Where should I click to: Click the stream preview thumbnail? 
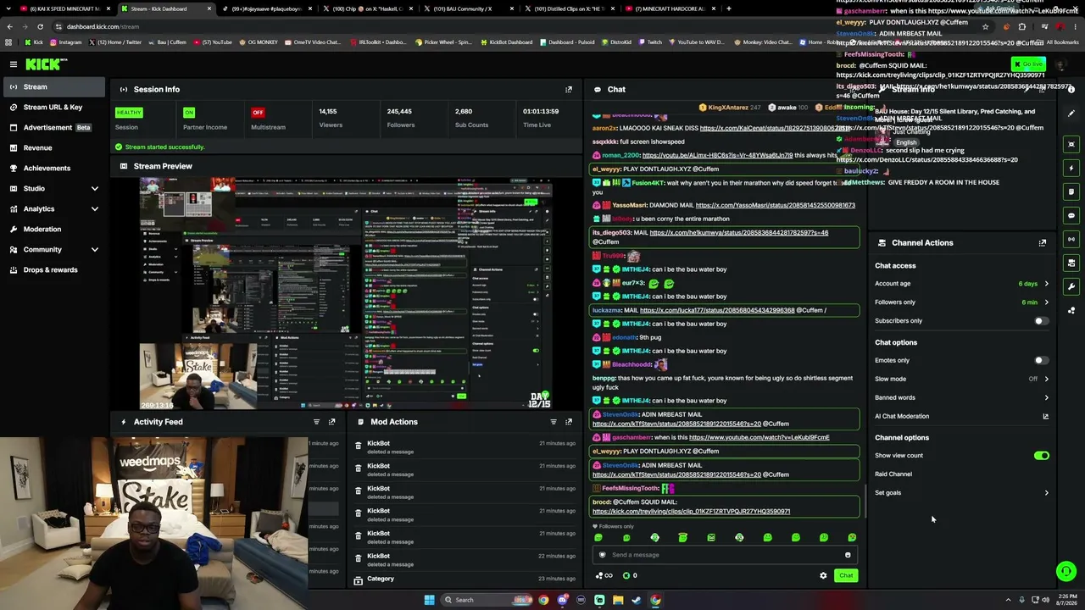[x=346, y=294]
